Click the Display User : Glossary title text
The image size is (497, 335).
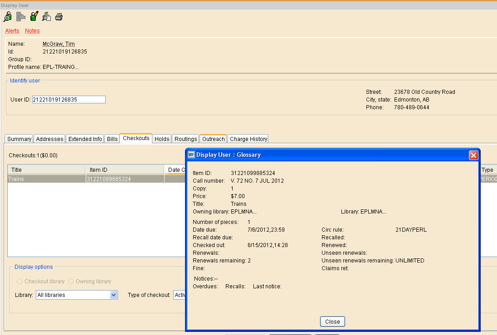click(229, 155)
